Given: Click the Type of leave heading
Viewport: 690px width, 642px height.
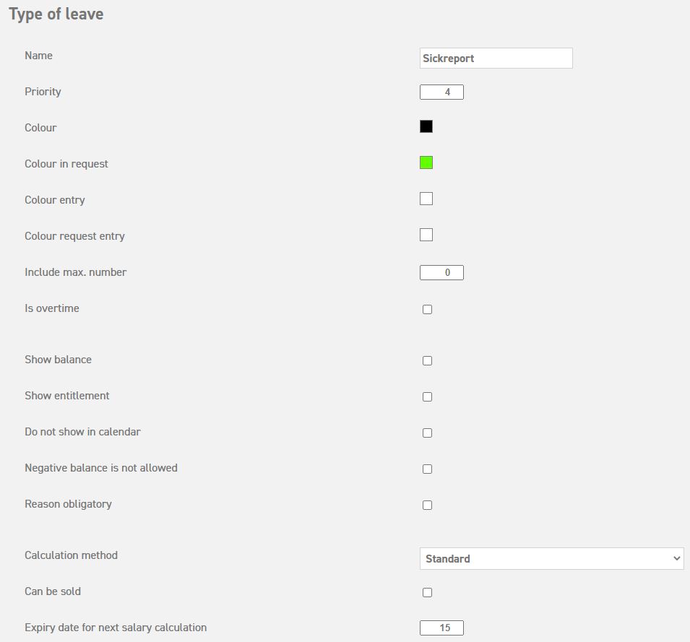Looking at the screenshot, I should click(x=56, y=14).
